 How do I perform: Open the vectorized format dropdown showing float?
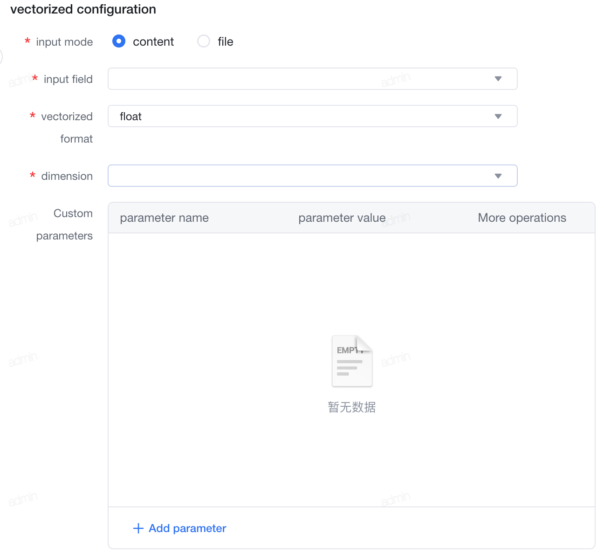[x=313, y=116]
